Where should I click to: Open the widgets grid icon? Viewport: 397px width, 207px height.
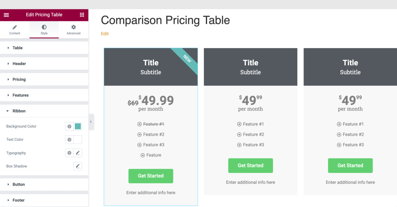point(82,15)
